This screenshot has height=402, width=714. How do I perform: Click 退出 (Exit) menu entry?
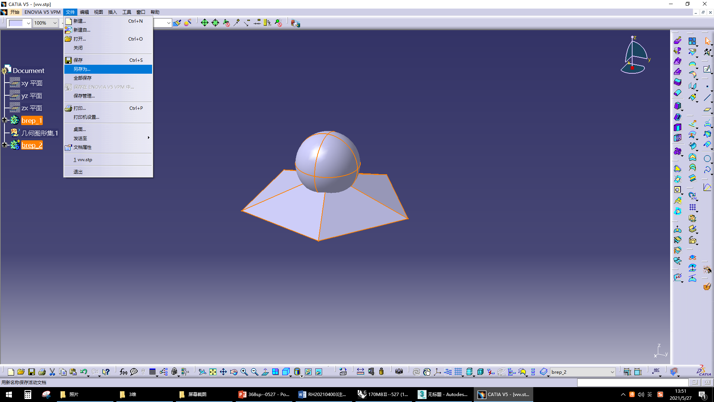click(x=78, y=172)
